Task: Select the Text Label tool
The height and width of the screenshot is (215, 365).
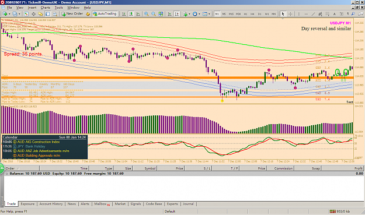Action: click(341, 14)
